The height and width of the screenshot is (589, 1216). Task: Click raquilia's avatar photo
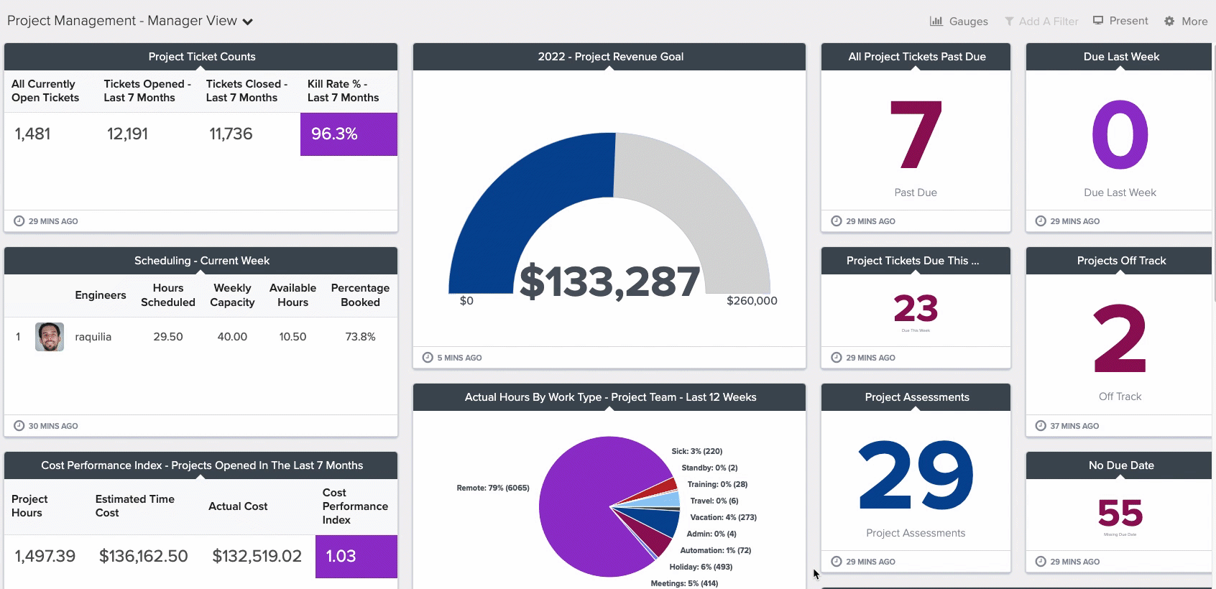pyautogui.click(x=50, y=337)
